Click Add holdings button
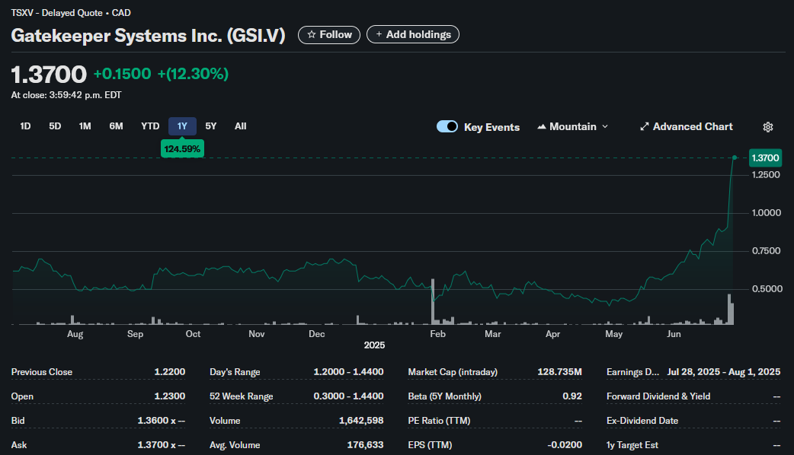 [413, 35]
